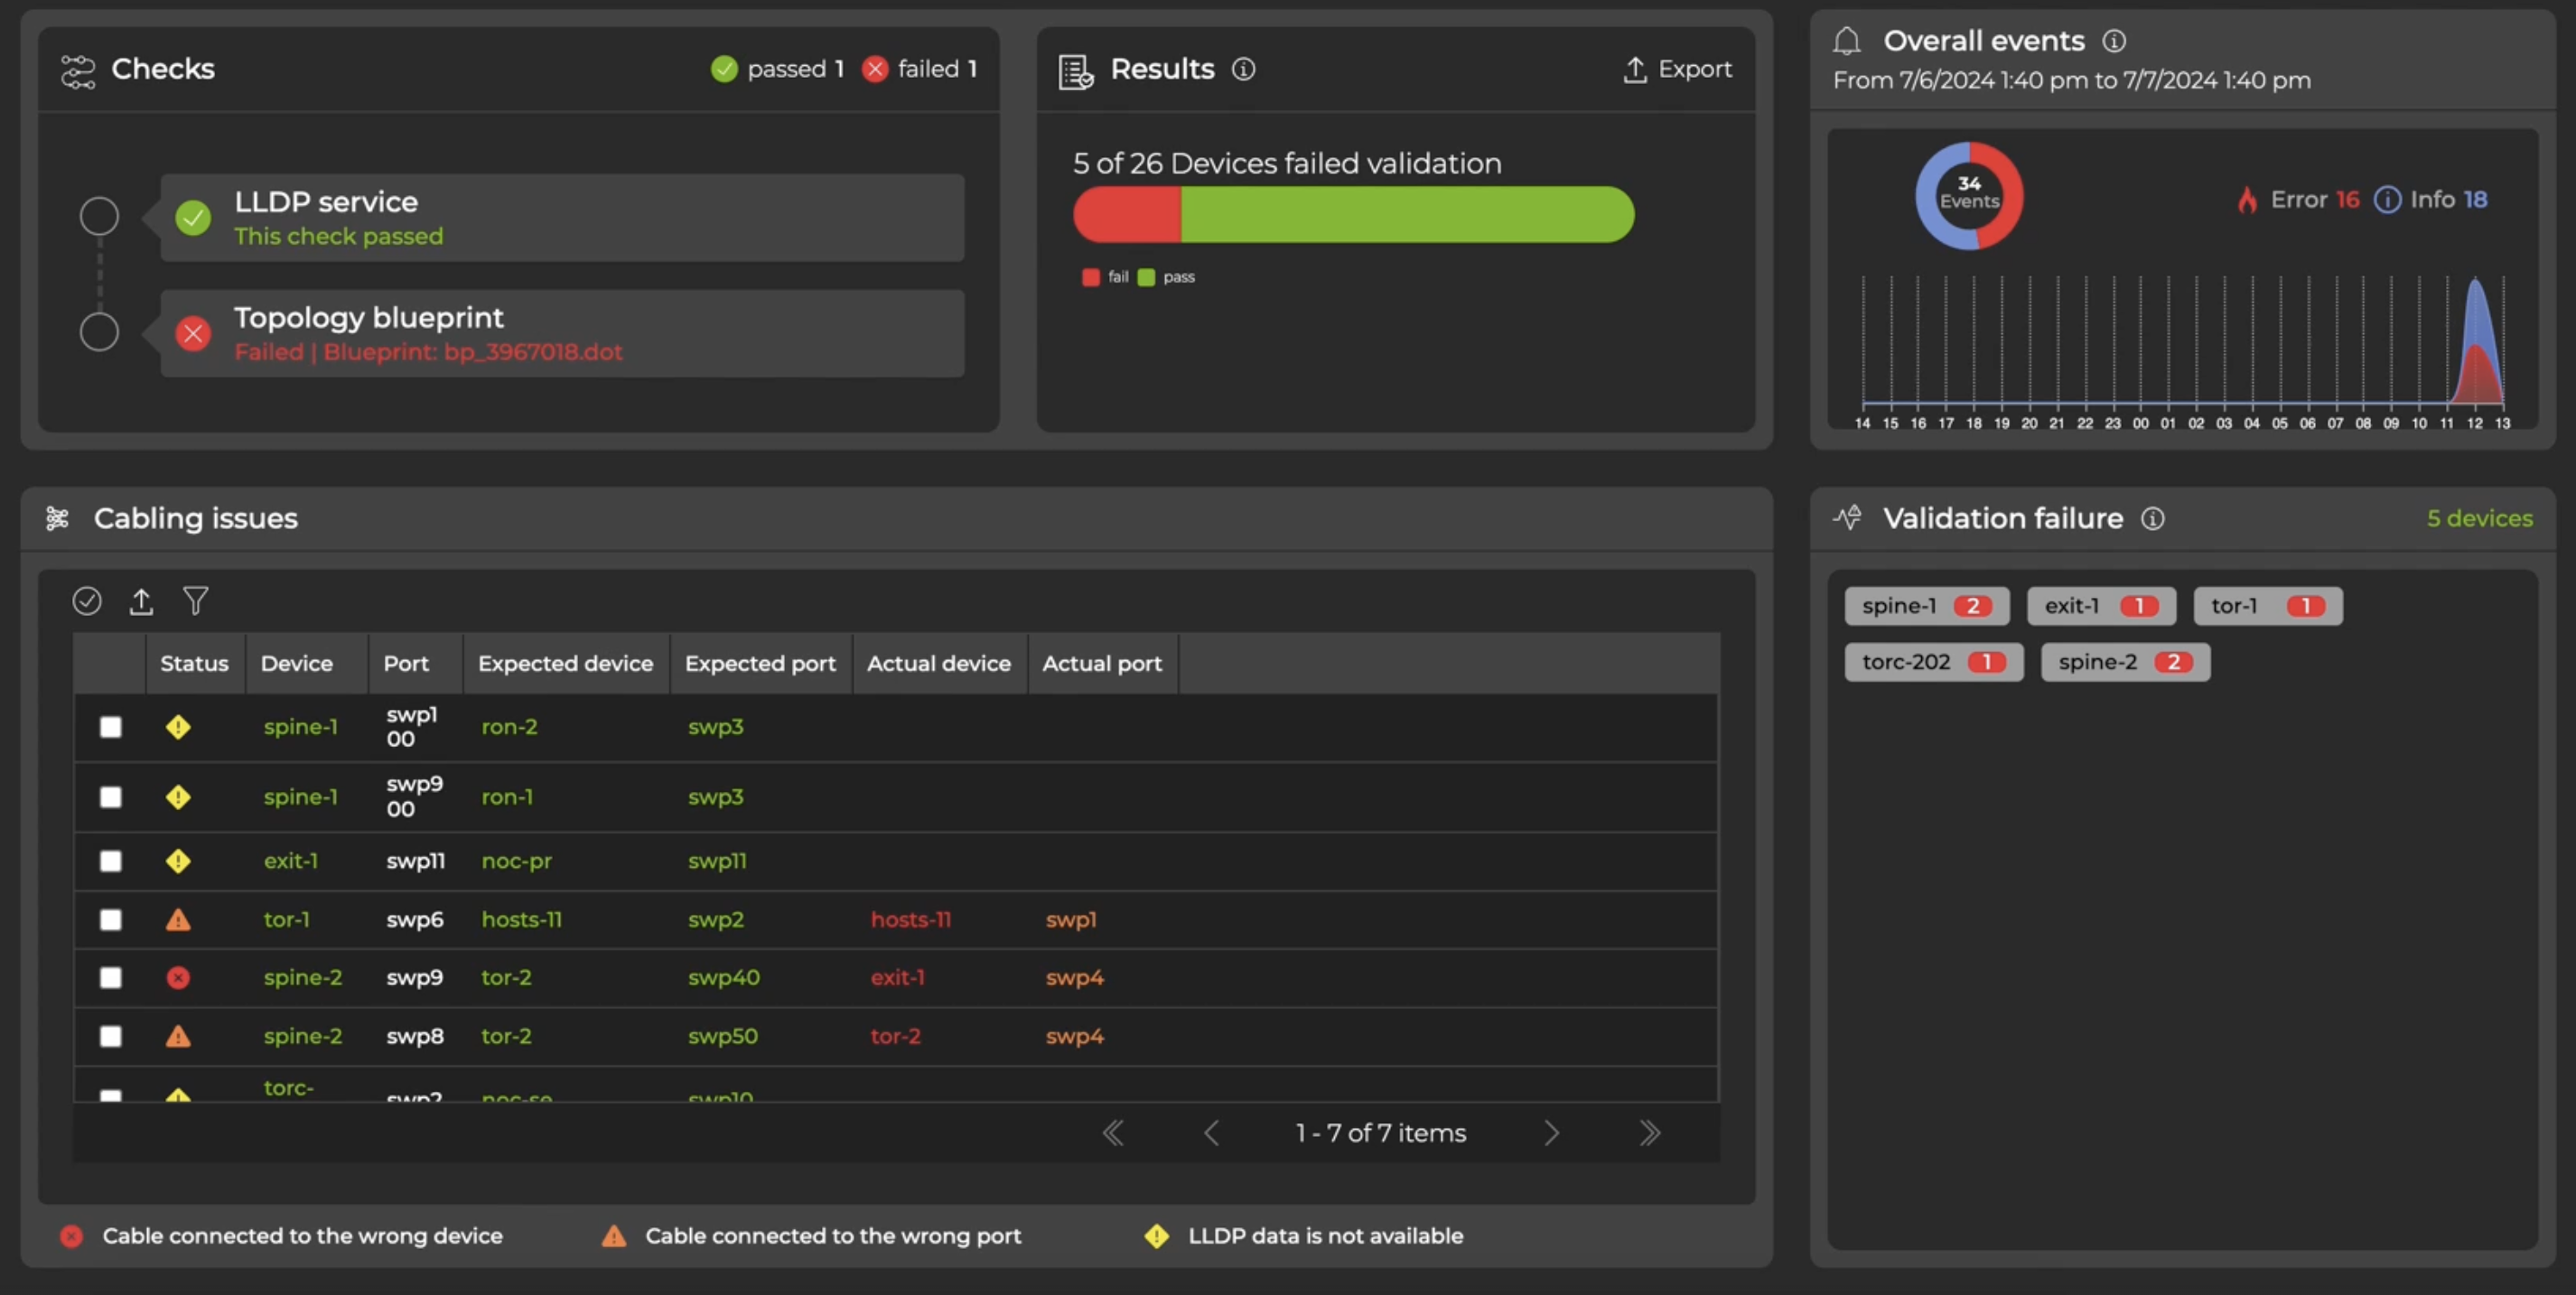Screen dimensions: 2576x1295
Task: Click the upload/export icon above the cabling table
Action: point(141,601)
